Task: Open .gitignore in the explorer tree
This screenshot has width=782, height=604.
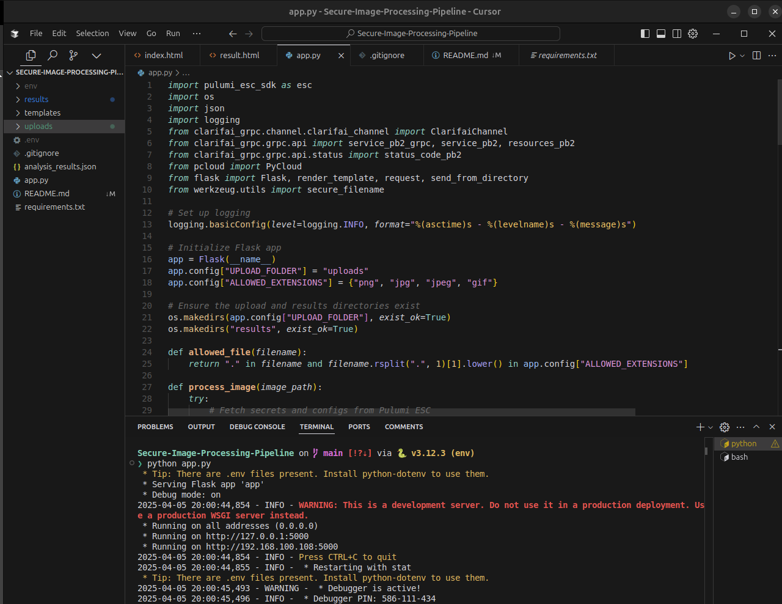Action: 64,153
